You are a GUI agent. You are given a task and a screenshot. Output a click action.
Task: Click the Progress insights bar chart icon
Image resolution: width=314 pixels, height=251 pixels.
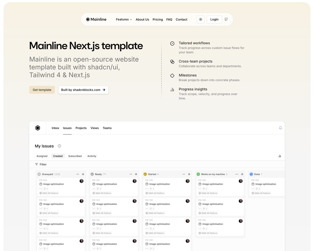[172, 90]
